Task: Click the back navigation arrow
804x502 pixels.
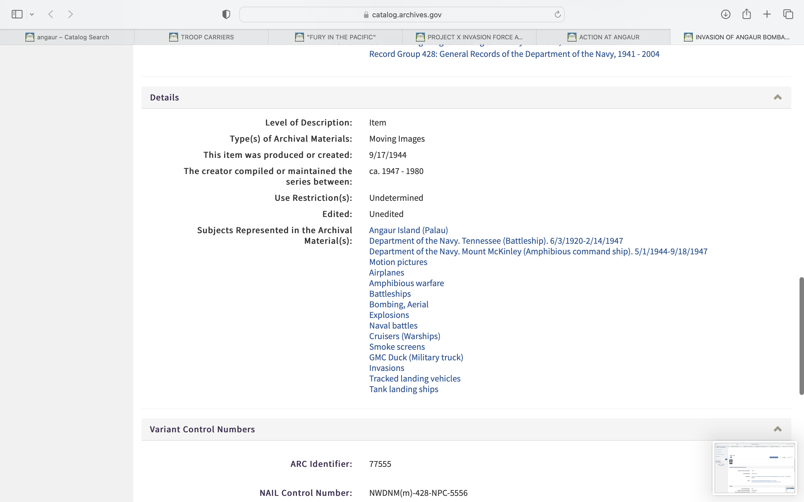Action: pyautogui.click(x=51, y=14)
